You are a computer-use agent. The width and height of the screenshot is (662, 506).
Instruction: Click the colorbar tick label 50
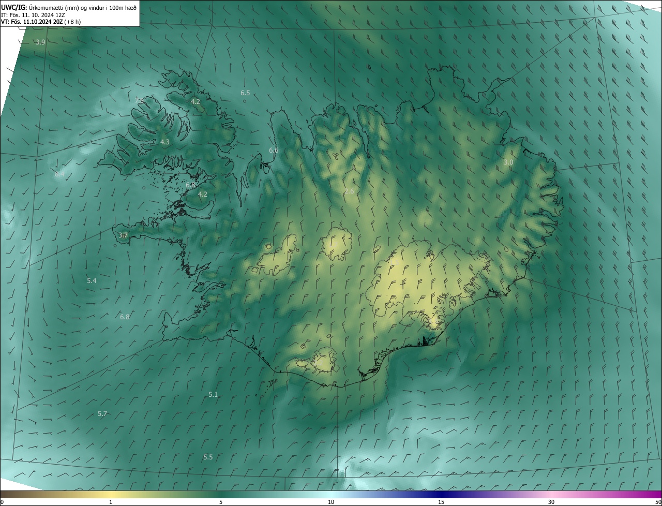tap(658, 502)
